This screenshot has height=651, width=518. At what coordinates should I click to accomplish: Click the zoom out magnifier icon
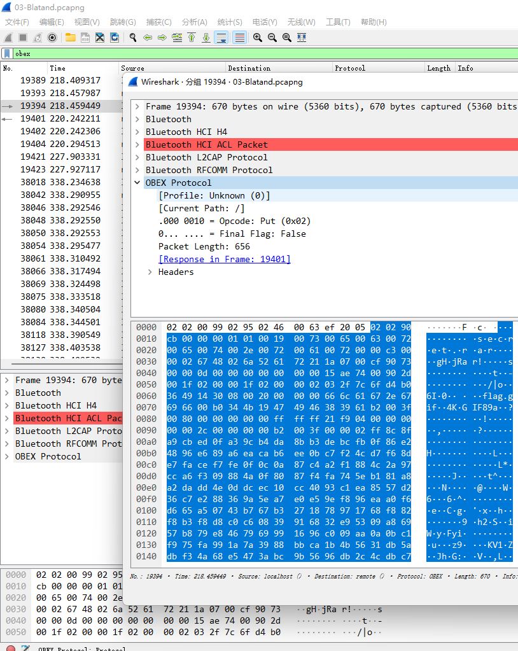(272, 38)
